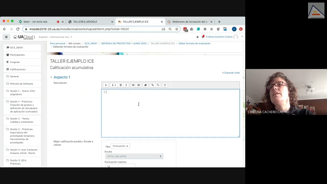Open the notifications bell
The image size is (327, 184).
coord(197,37)
